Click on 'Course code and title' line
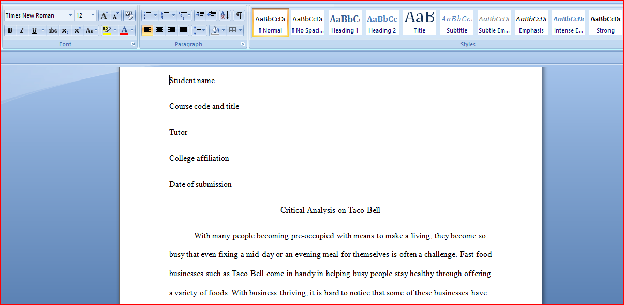This screenshot has height=305, width=624. pyautogui.click(x=204, y=107)
